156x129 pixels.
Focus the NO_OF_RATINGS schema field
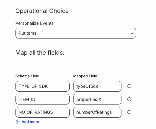(x=43, y=112)
